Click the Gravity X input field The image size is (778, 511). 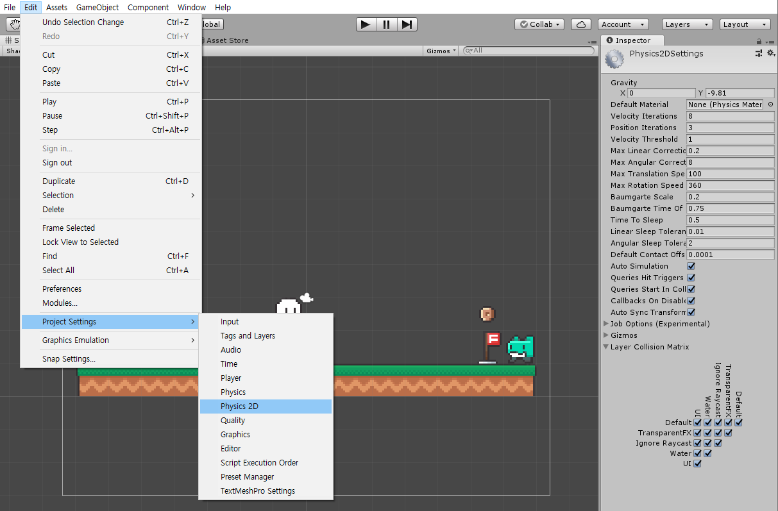(x=661, y=93)
